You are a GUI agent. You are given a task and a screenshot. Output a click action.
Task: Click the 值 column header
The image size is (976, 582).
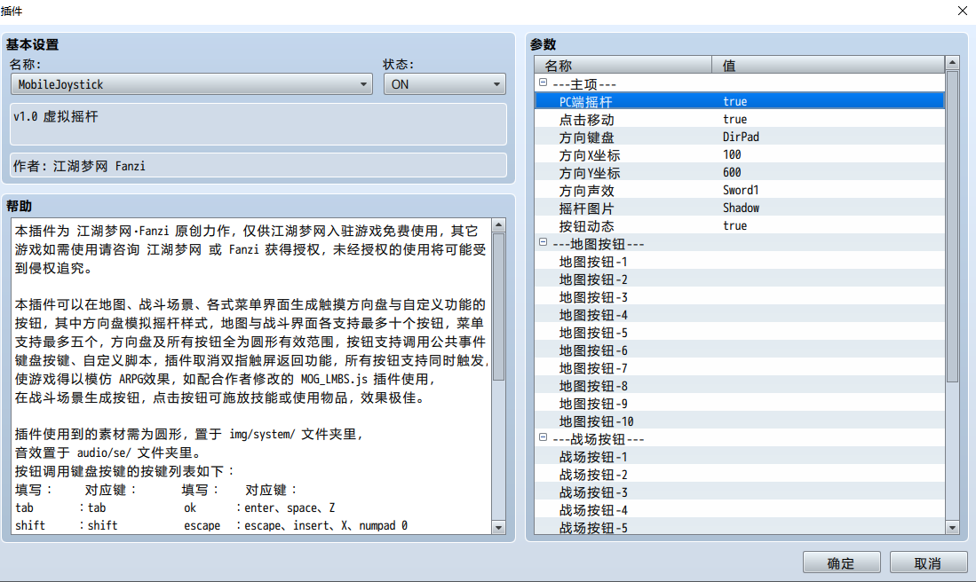coord(826,66)
